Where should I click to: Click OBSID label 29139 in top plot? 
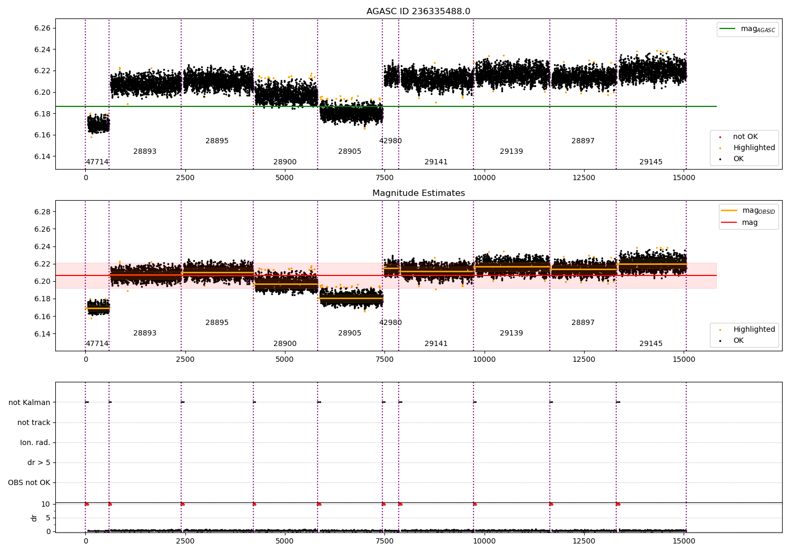[x=511, y=152]
